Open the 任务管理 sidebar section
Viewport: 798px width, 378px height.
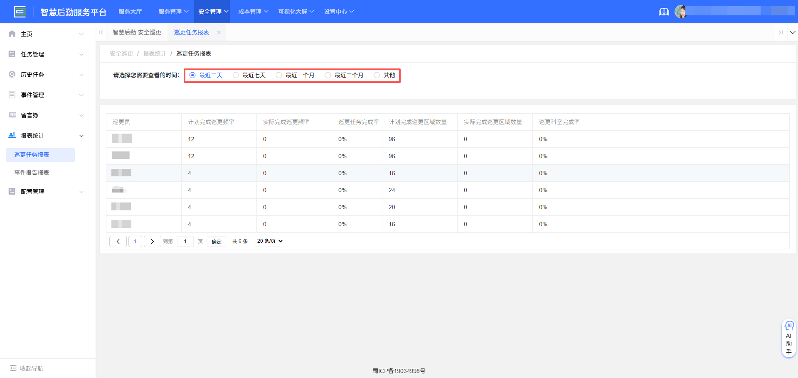click(x=32, y=54)
